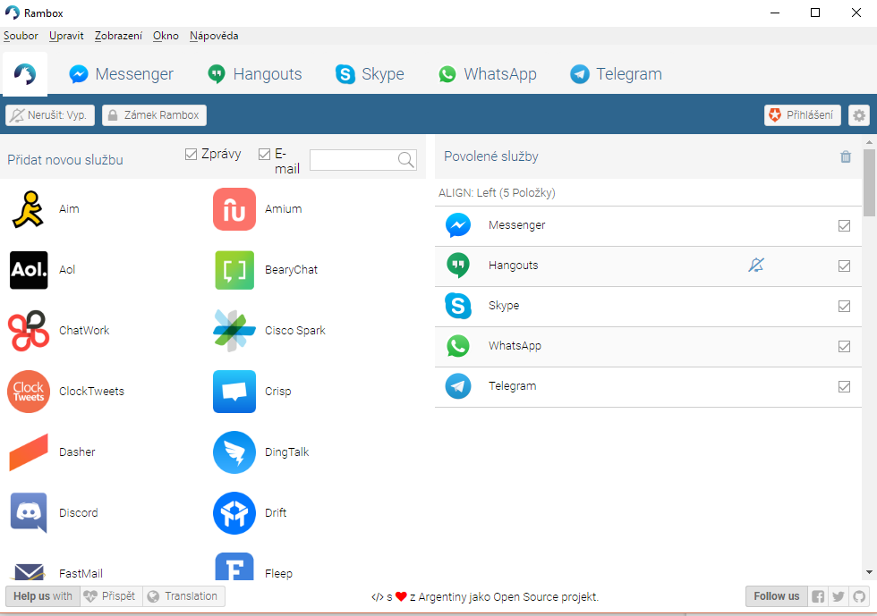Open the Soubor menu
Screen dimensions: 877x616
coord(21,36)
